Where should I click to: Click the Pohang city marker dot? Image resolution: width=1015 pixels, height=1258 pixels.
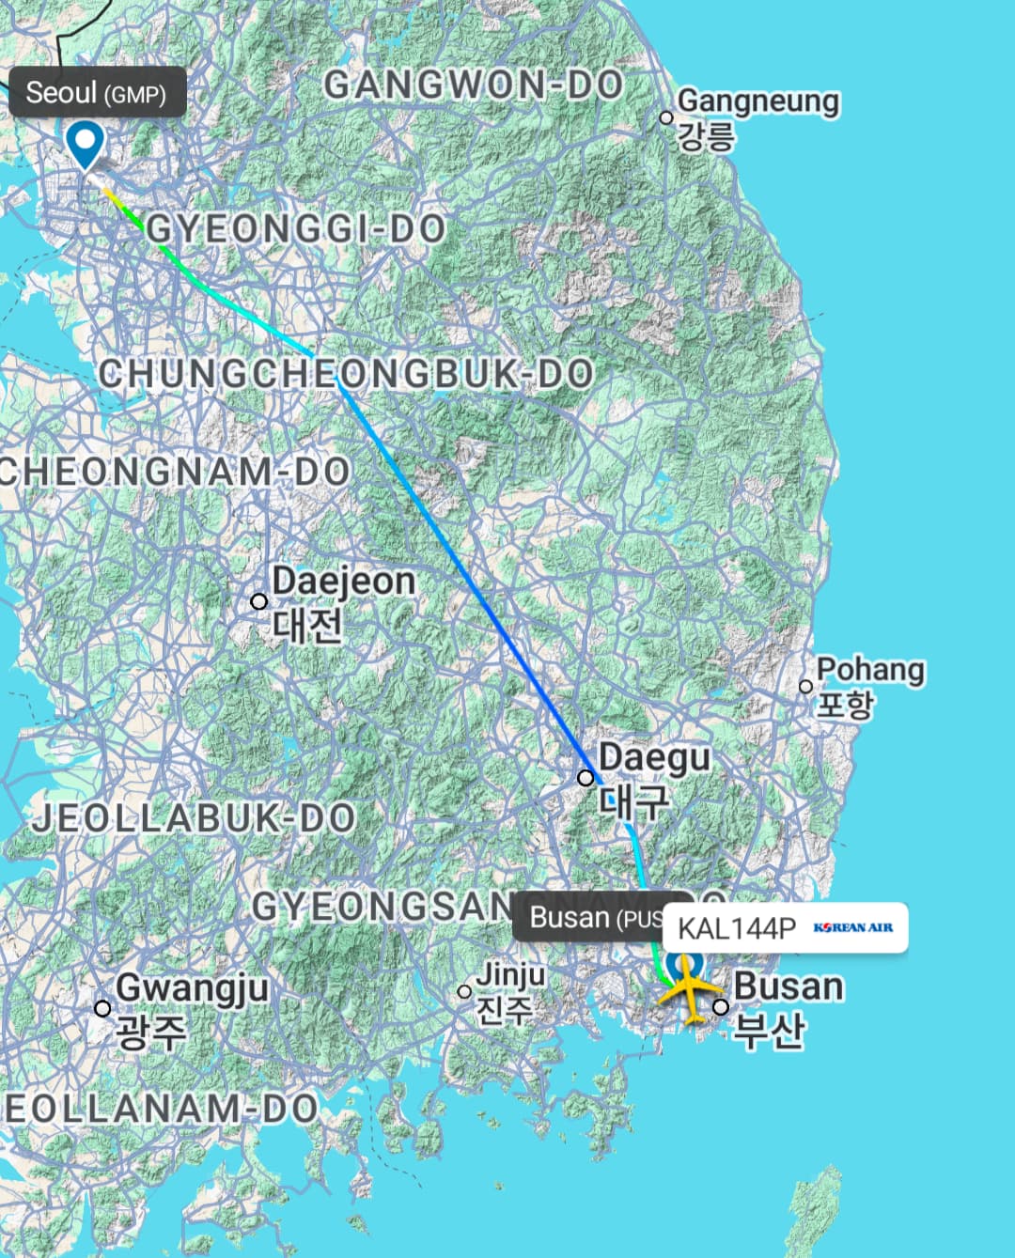point(805,687)
